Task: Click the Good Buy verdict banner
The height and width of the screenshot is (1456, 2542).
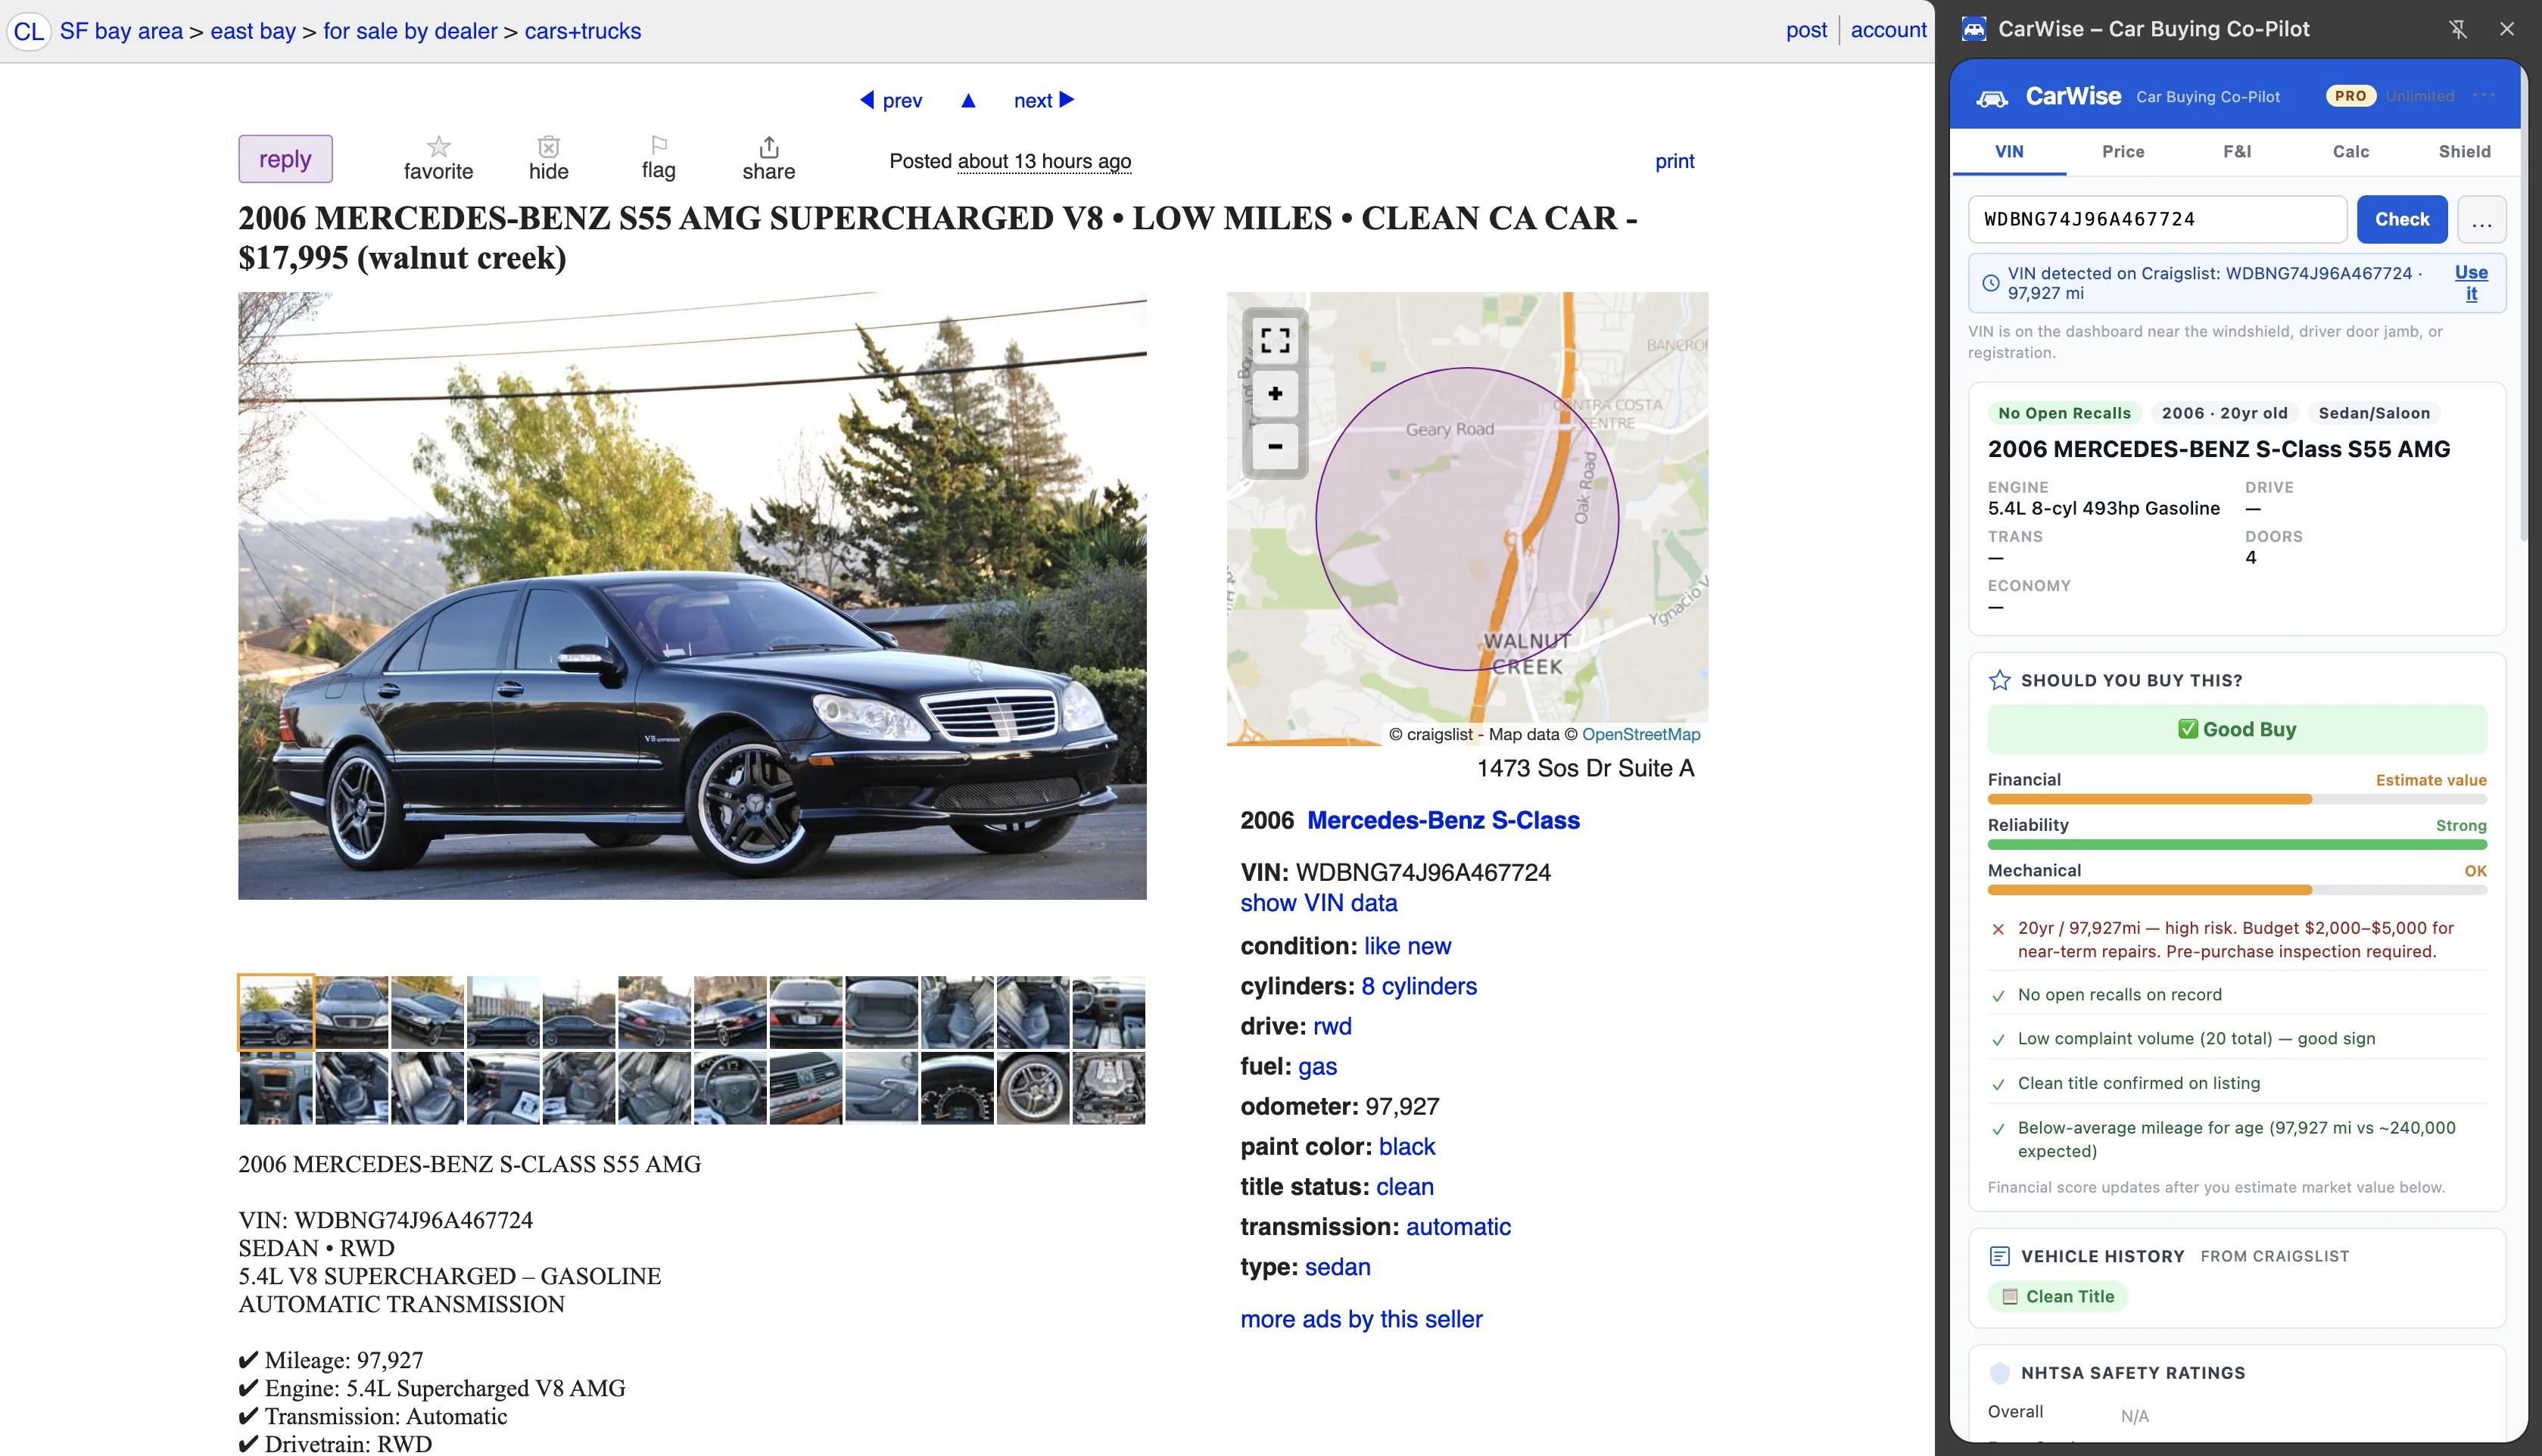Action: click(x=2236, y=729)
